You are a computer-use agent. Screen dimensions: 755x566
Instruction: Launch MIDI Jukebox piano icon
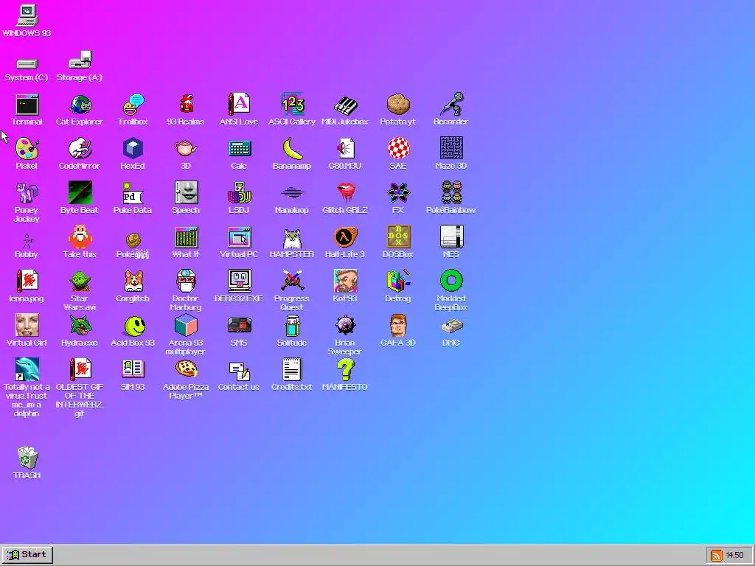tap(345, 105)
